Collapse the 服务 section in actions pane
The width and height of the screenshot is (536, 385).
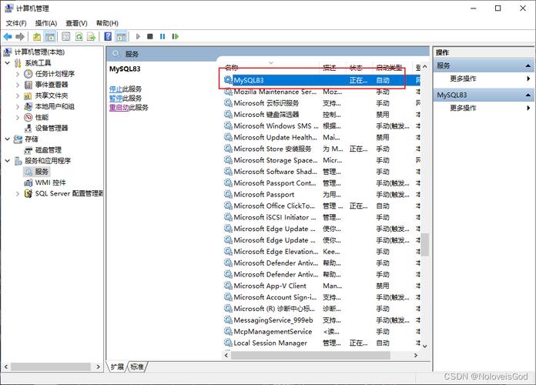pyautogui.click(x=528, y=65)
